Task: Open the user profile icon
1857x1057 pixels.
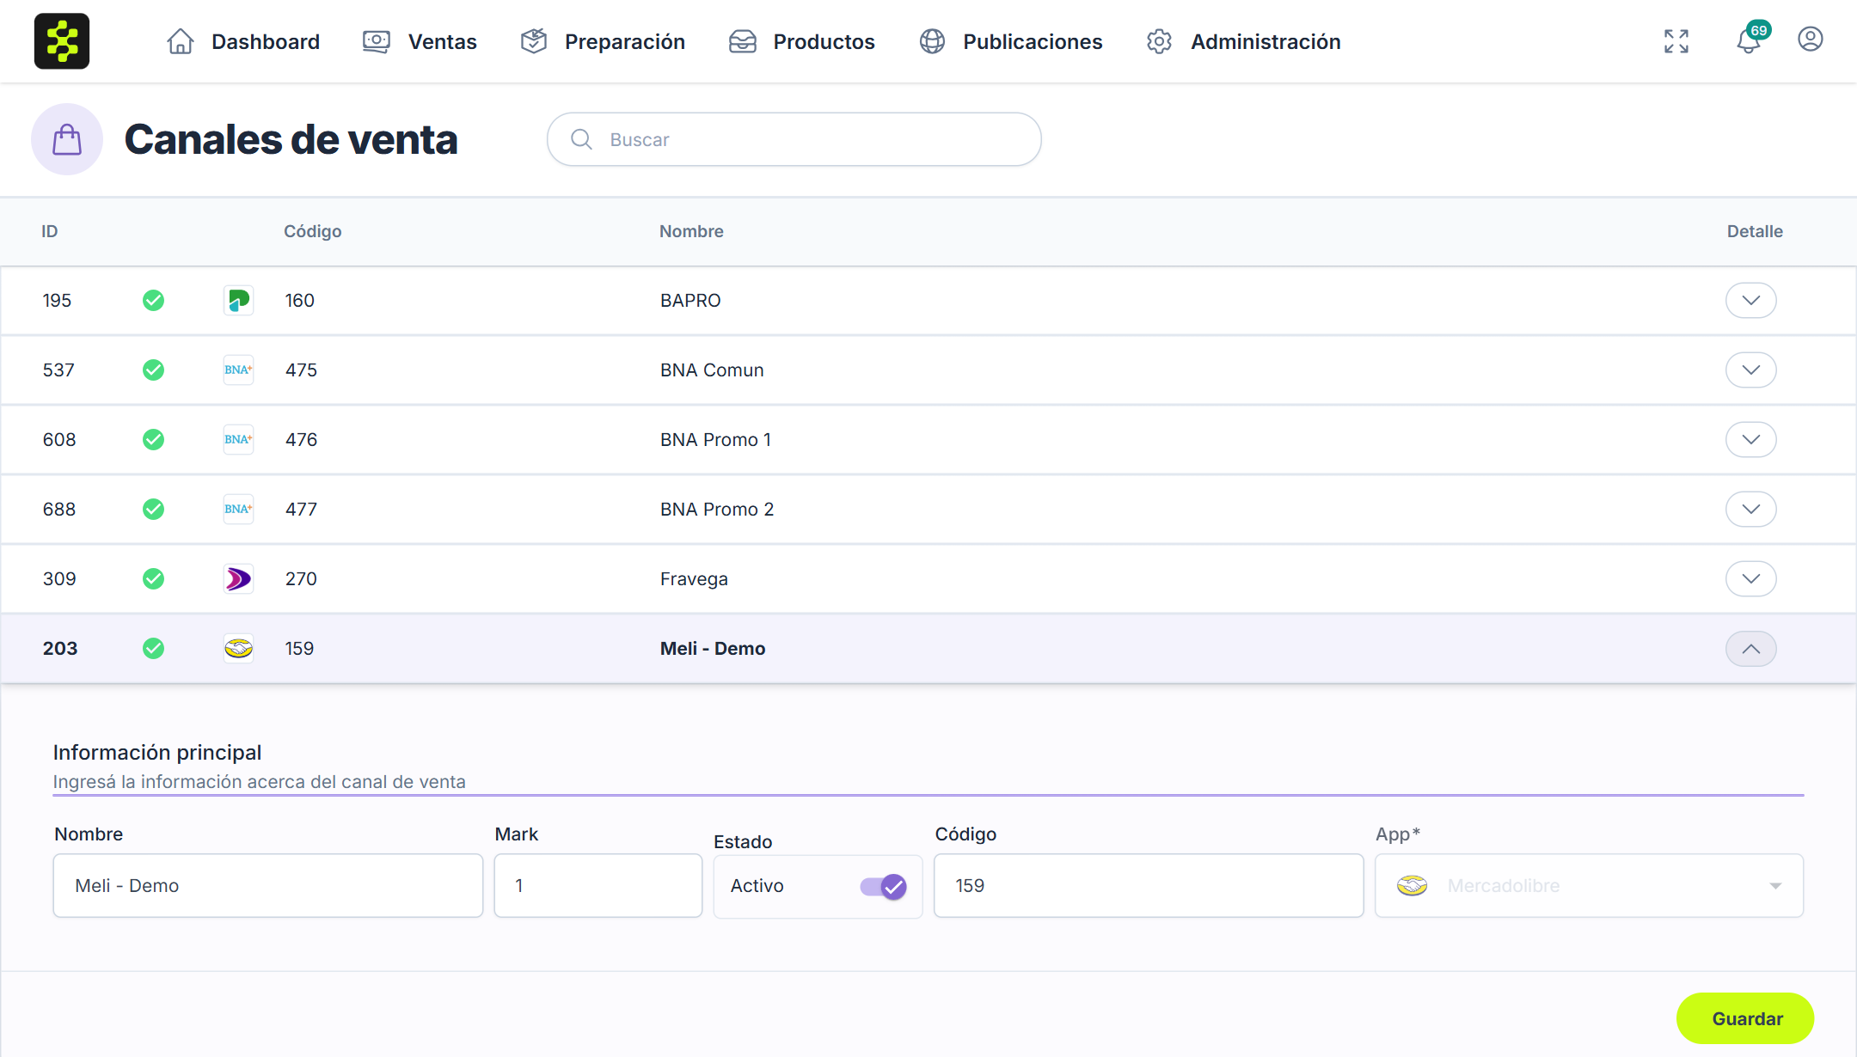Action: tap(1811, 40)
